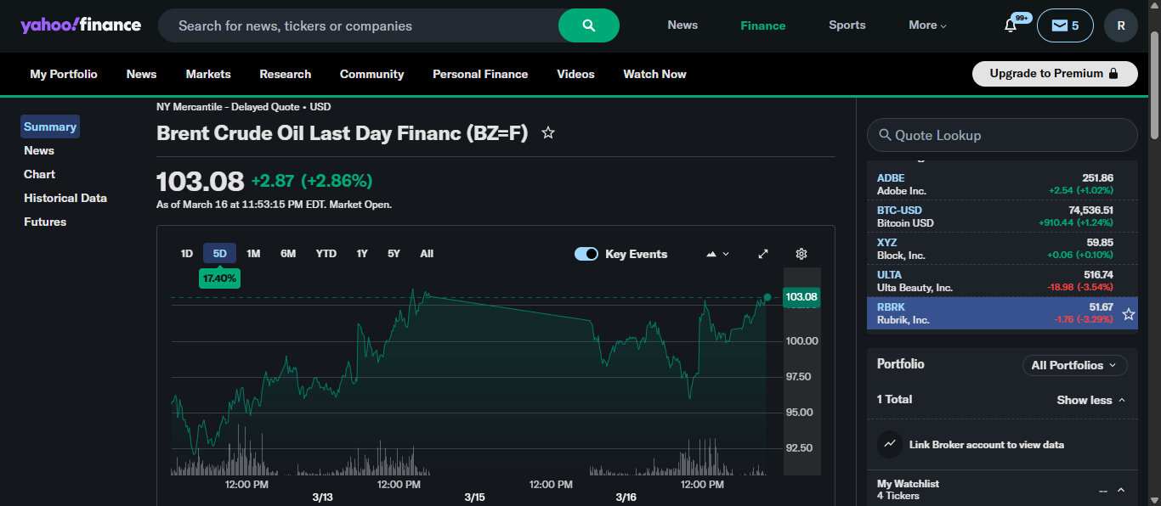Click Upgrade to Premium button
The width and height of the screenshot is (1161, 506).
[1055, 74]
